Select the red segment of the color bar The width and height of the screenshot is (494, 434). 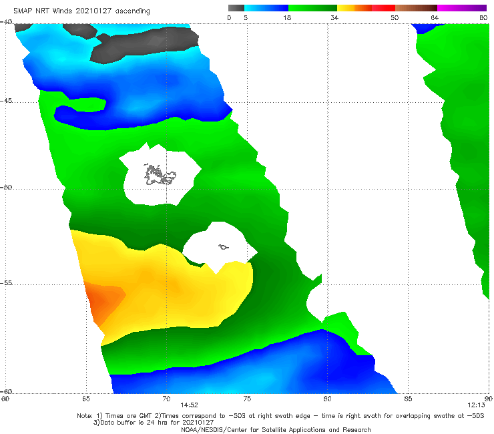tap(383, 8)
